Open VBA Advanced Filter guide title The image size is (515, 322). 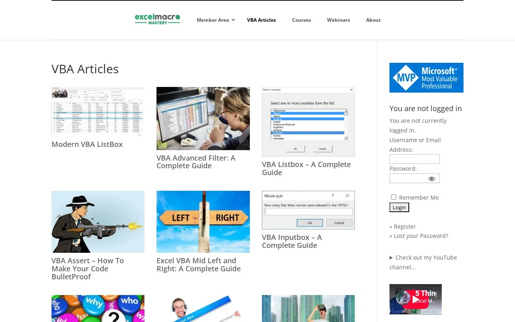tap(196, 162)
